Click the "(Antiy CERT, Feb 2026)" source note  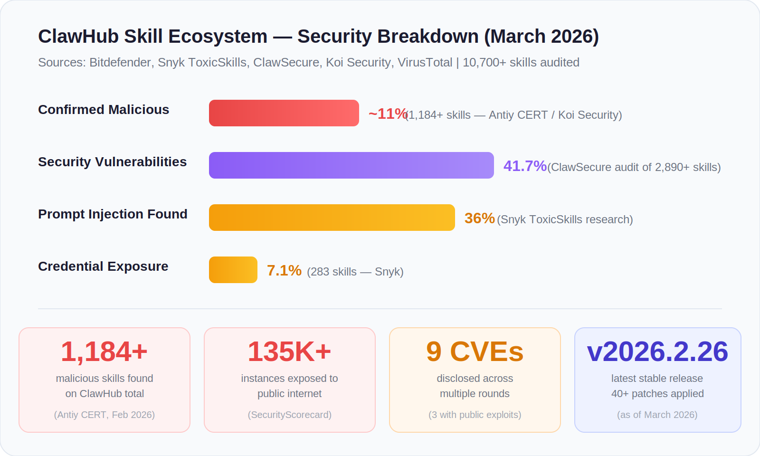coord(104,415)
